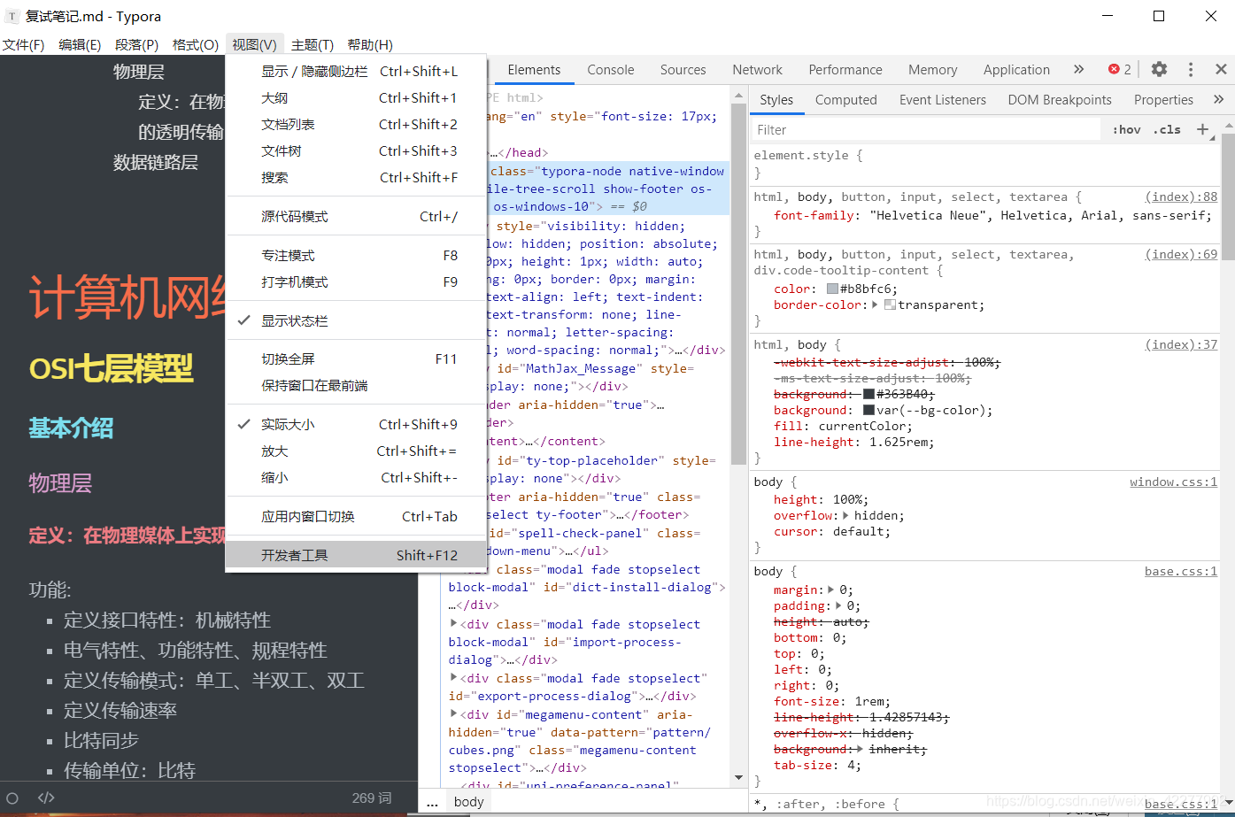Show more DevTools tabs chevron
This screenshot has width=1235, height=817.
tap(1078, 69)
